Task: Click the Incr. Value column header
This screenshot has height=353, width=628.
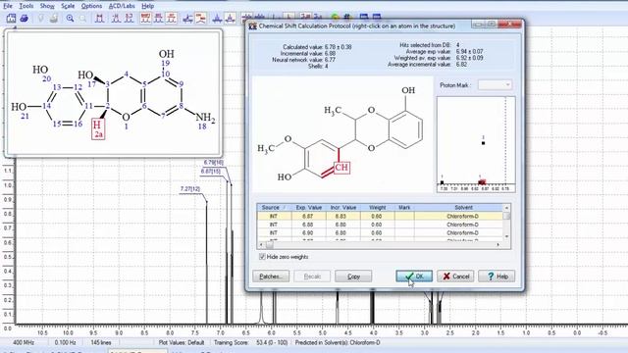Action: (342, 207)
